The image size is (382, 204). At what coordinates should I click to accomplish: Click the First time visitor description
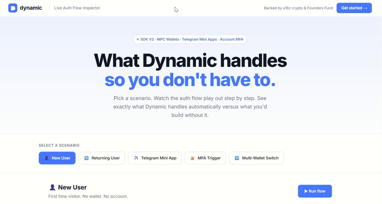pos(88,196)
